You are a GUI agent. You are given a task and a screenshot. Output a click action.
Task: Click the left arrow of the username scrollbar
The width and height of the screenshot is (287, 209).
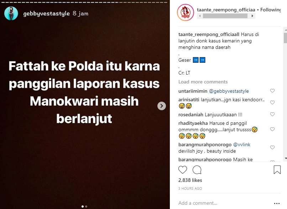[200, 16]
